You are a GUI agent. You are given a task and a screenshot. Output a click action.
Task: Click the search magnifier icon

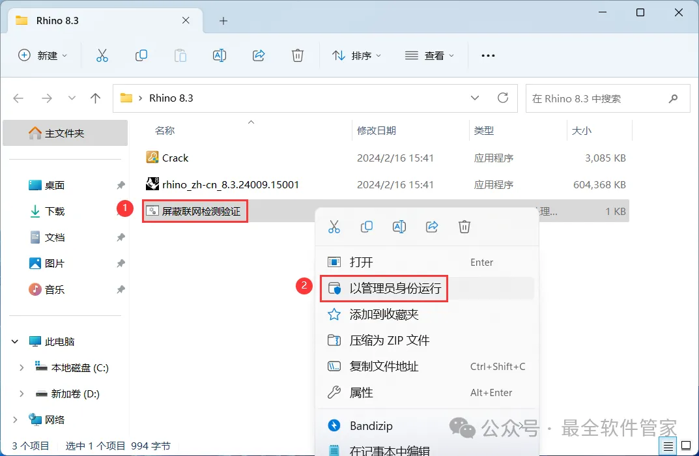(673, 98)
